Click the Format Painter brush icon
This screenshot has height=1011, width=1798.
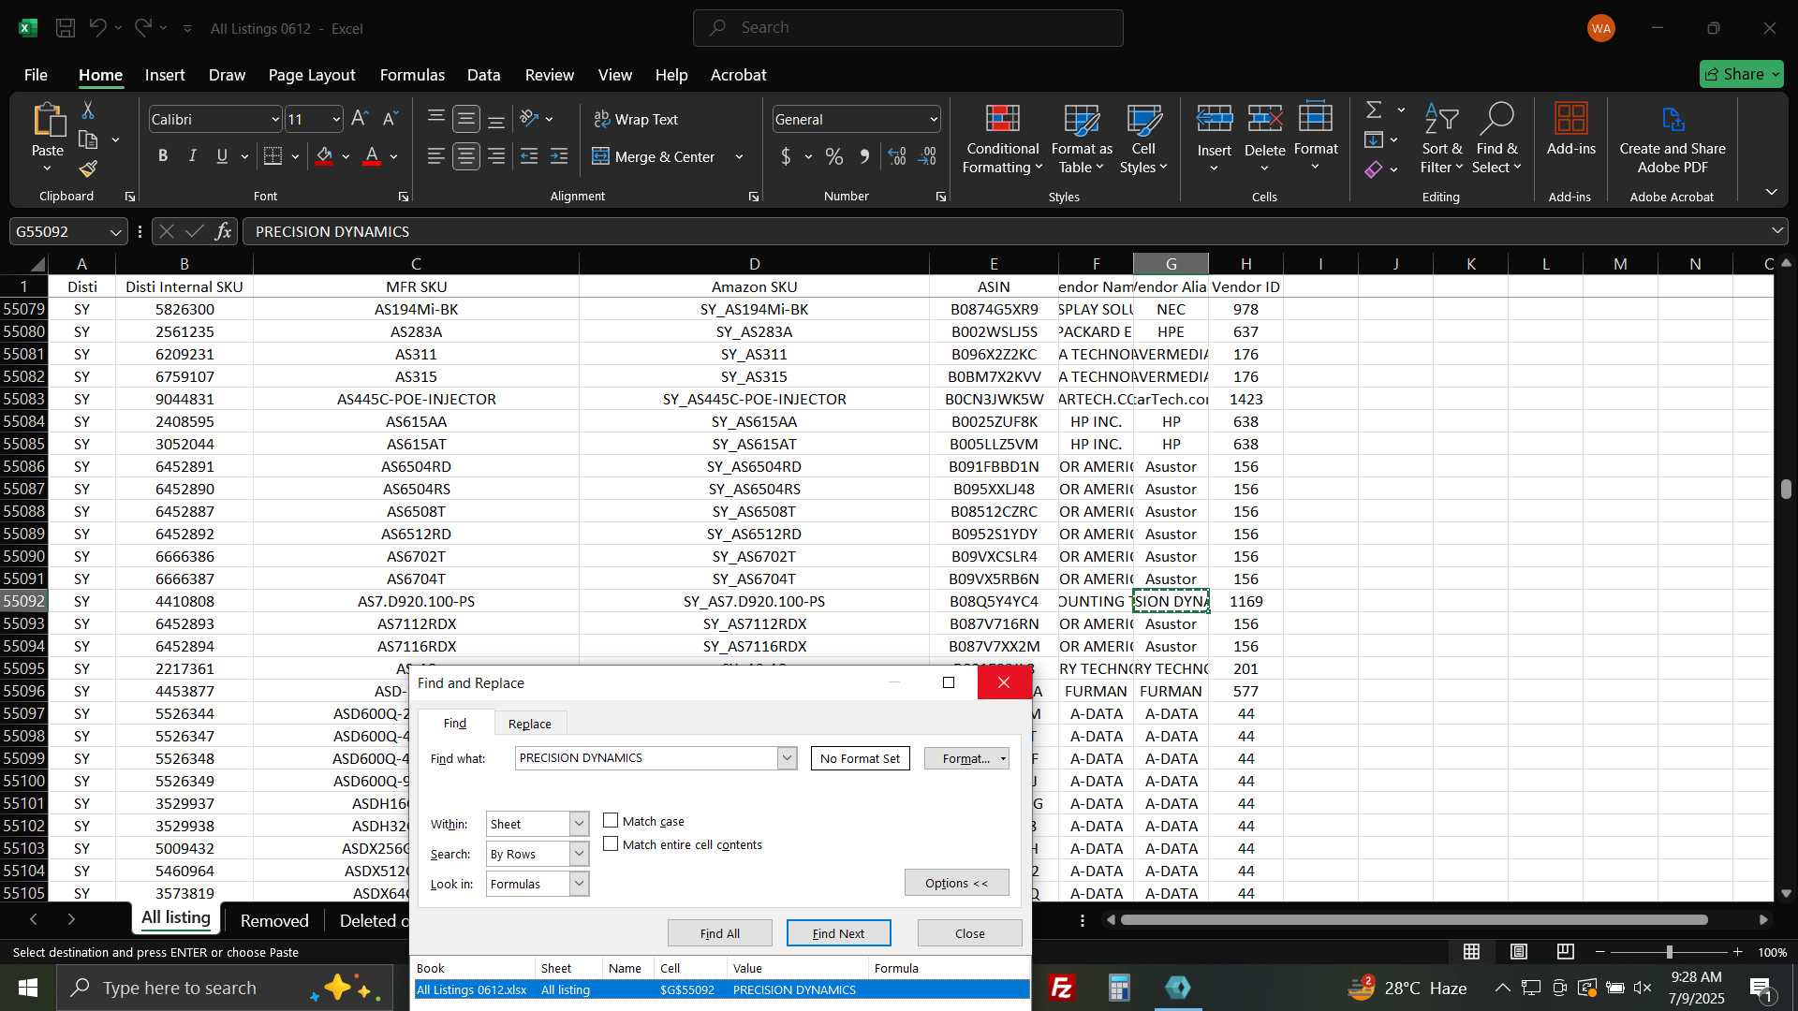click(x=88, y=169)
